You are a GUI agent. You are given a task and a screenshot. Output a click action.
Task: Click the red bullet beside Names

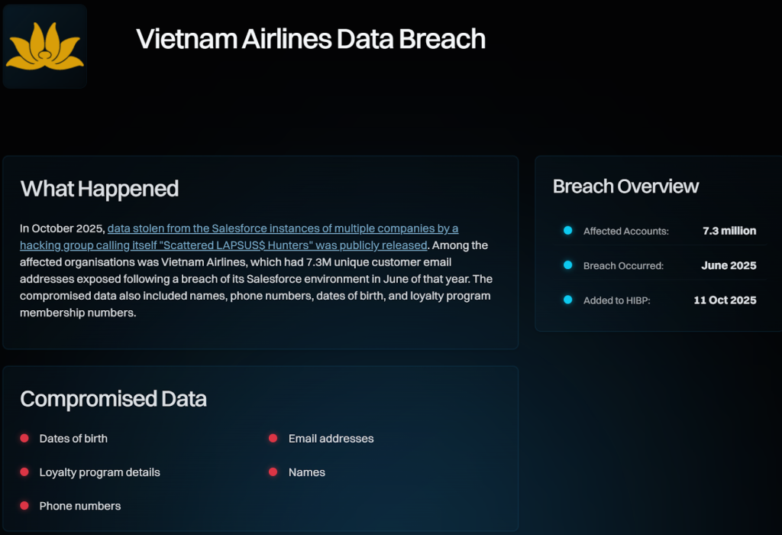(273, 472)
